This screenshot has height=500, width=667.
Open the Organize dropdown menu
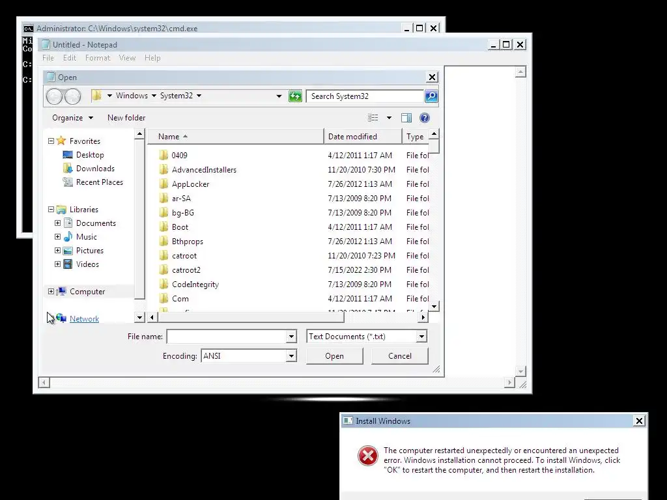point(72,118)
